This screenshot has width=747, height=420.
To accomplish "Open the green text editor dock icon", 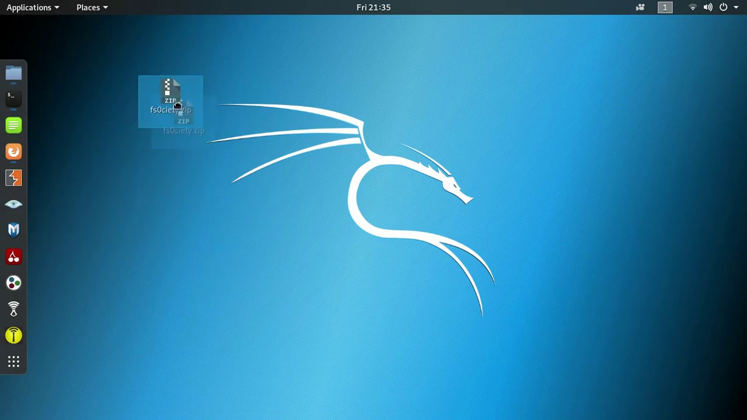I will coord(13,125).
